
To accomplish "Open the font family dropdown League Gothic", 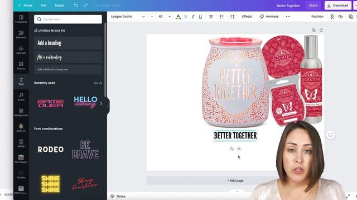I will (128, 17).
